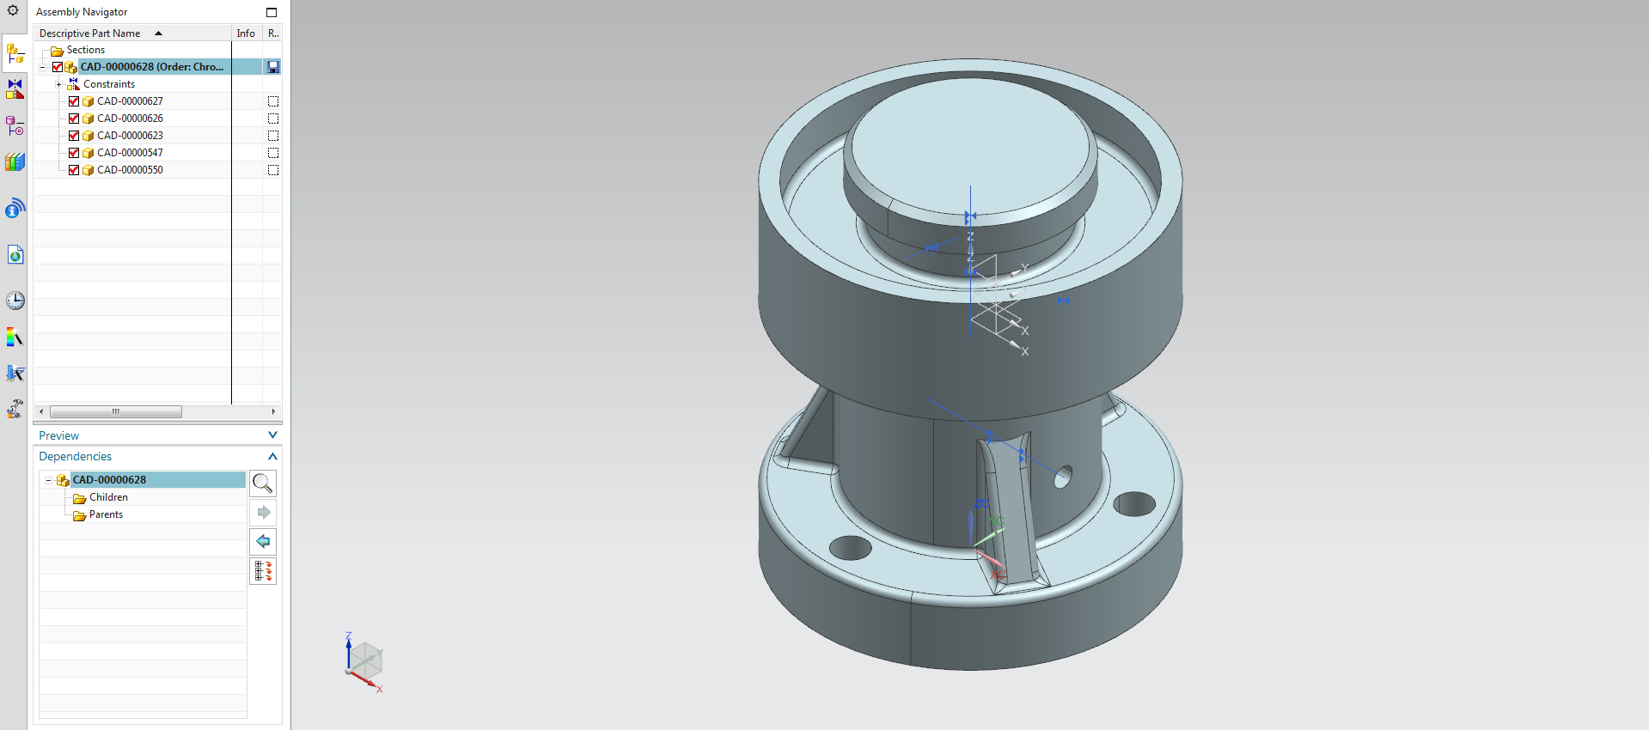1649x730 pixels.
Task: Open the resource bar settings gear
Action: click(x=13, y=11)
